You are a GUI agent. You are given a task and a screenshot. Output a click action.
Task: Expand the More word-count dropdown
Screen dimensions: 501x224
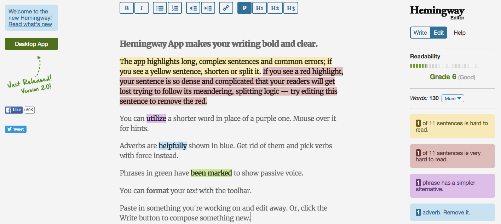[453, 98]
